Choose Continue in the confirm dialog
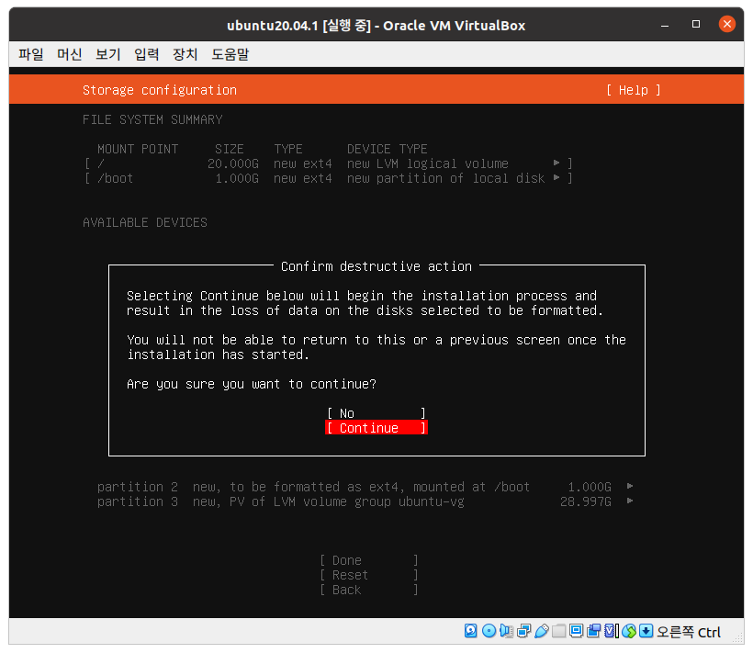This screenshot has width=753, height=653. [x=376, y=428]
